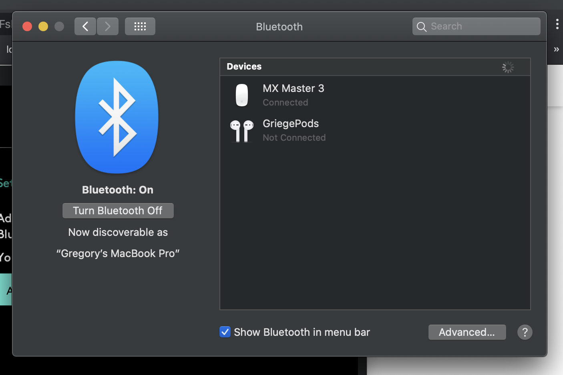Viewport: 563px width, 375px height.
Task: Open Advanced Bluetooth options
Action: (x=467, y=332)
